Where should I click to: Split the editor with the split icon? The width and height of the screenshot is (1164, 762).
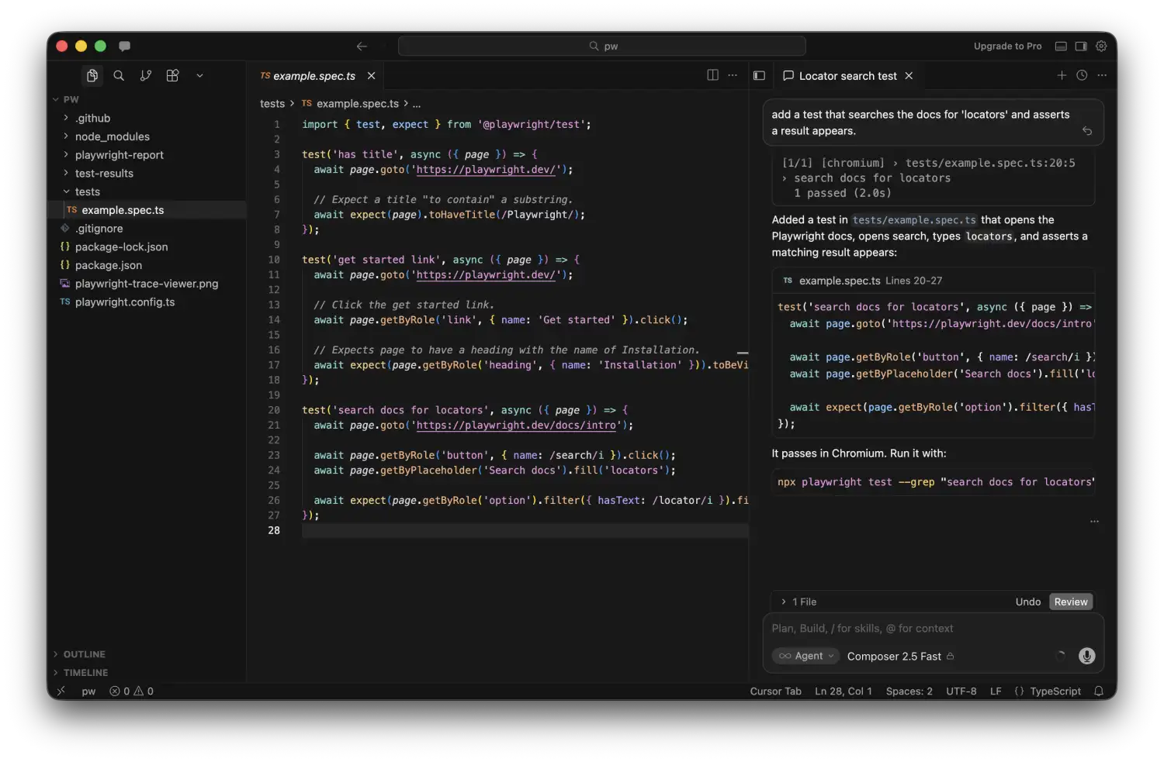tap(712, 75)
